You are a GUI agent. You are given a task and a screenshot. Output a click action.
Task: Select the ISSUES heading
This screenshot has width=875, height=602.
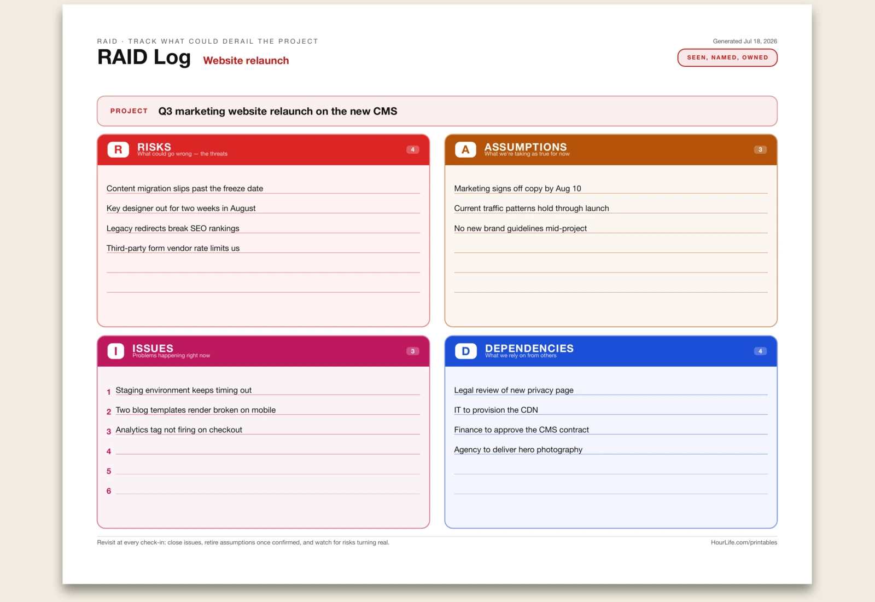coord(153,348)
